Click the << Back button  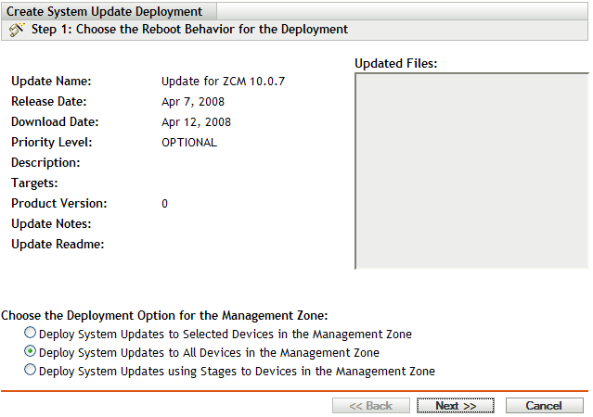[370, 406]
